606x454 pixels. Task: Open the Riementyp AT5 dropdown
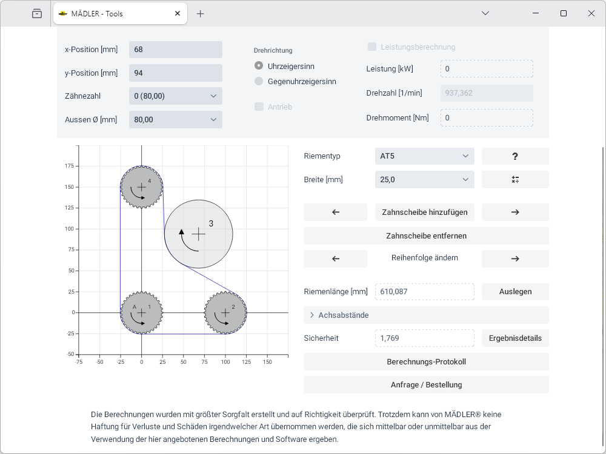tap(424, 156)
